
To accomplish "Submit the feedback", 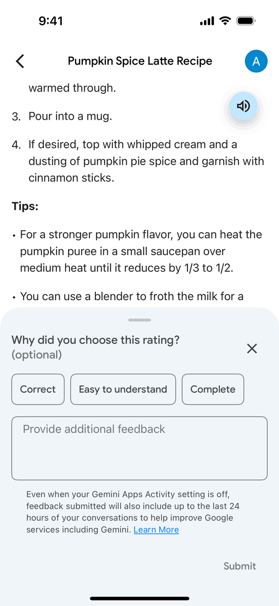I will (x=240, y=566).
